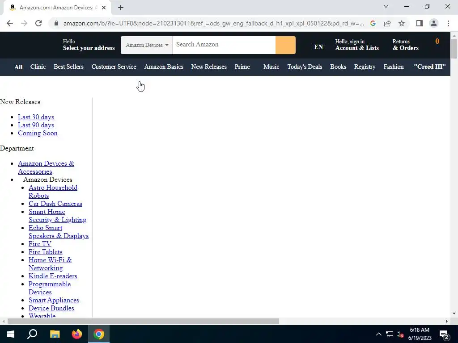The image size is (458, 343).
Task: Open the Chrome three-dot menu
Action: pyautogui.click(x=448, y=23)
